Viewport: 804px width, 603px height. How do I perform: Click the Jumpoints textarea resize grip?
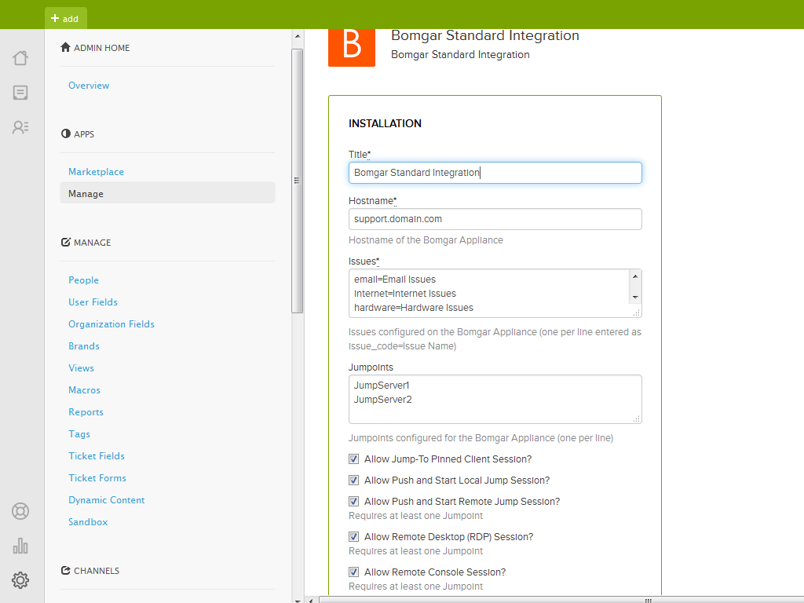(636, 419)
